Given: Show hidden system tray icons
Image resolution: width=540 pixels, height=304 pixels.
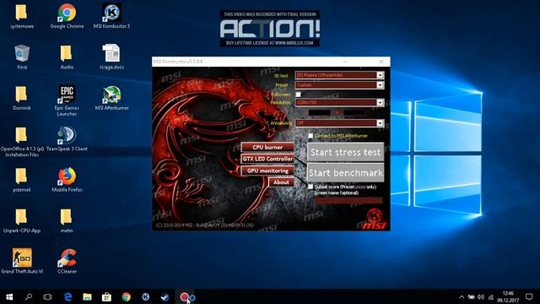Looking at the screenshot, I should (x=462, y=297).
